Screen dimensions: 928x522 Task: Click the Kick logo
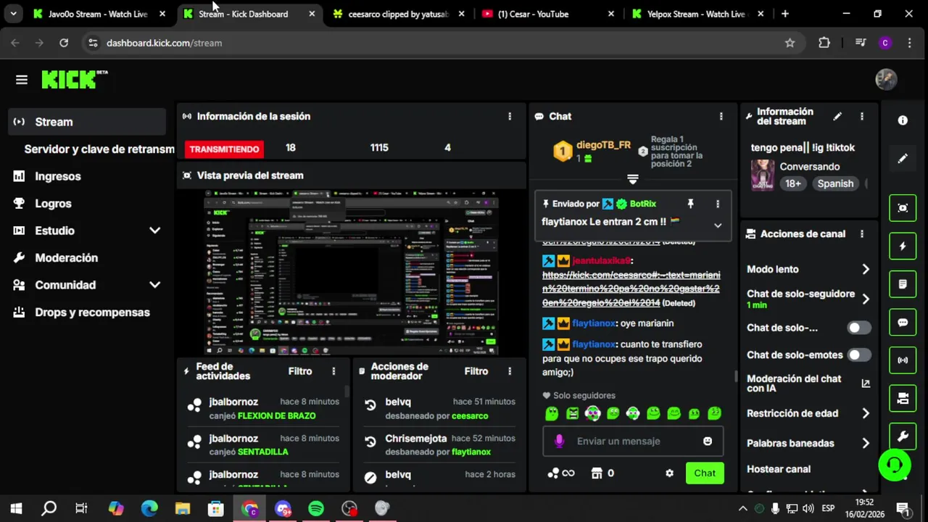(74, 80)
